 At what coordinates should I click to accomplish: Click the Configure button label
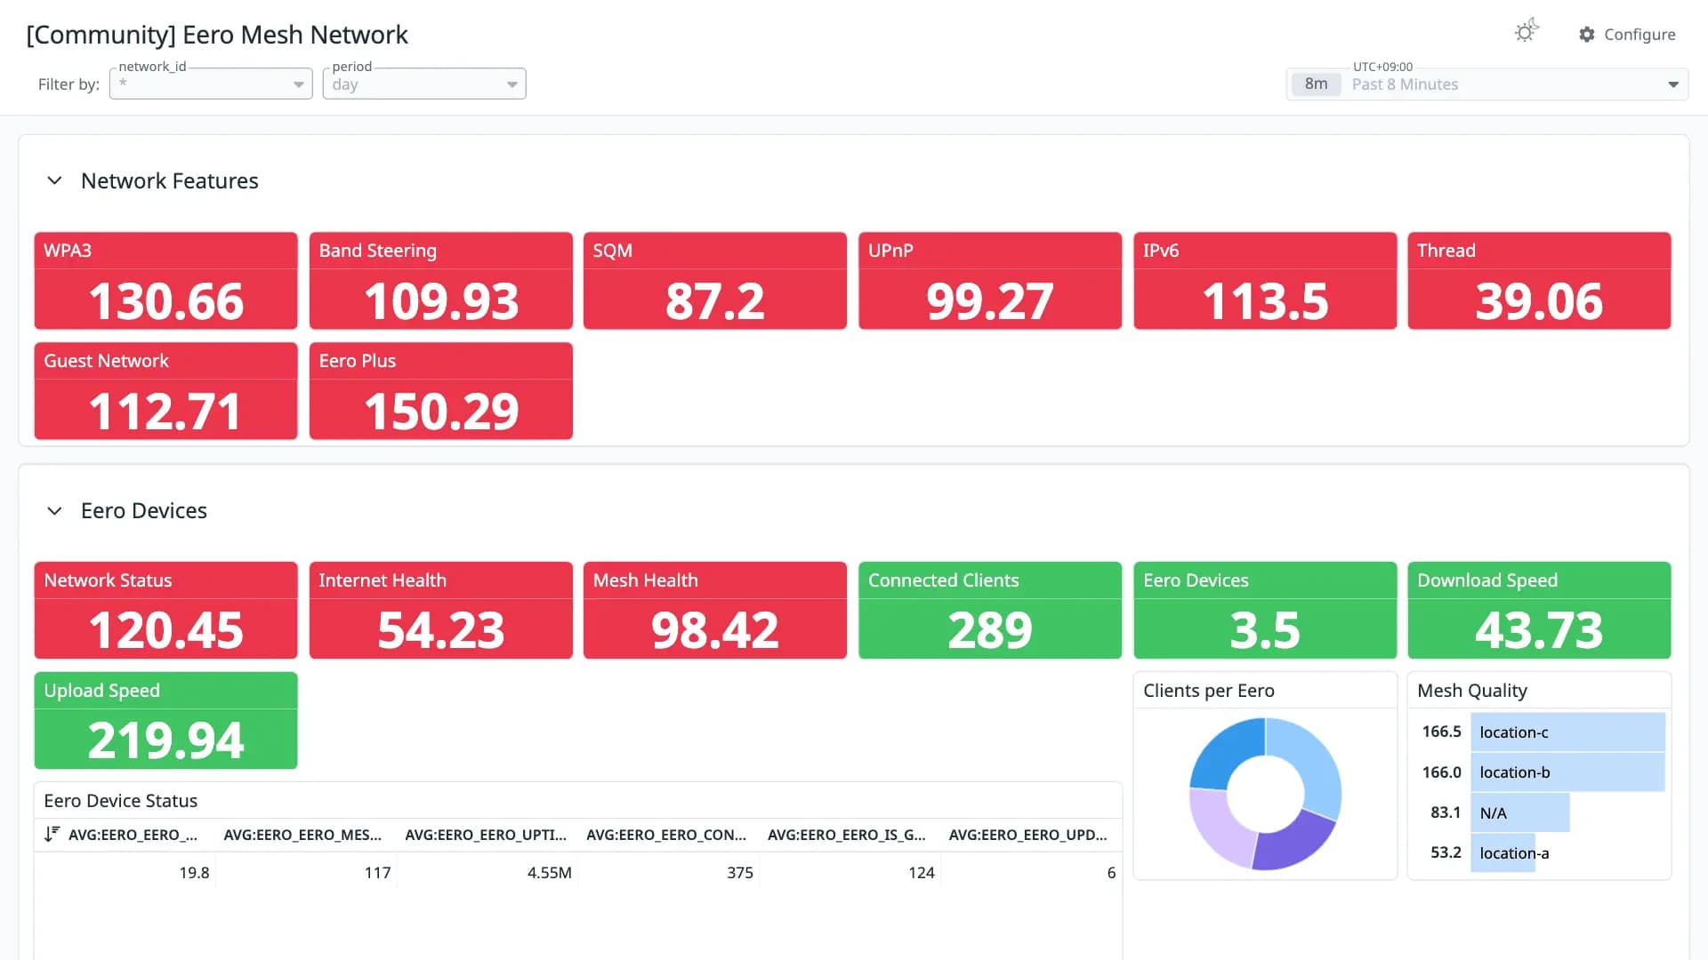tap(1640, 34)
